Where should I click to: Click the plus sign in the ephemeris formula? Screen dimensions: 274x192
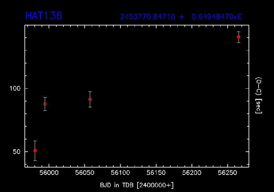coord(182,17)
